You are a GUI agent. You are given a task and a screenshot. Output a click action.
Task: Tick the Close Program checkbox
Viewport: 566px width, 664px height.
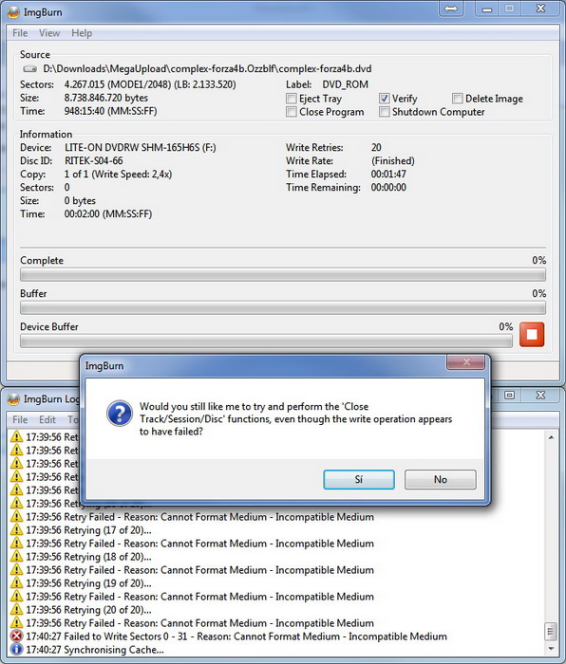tap(292, 112)
